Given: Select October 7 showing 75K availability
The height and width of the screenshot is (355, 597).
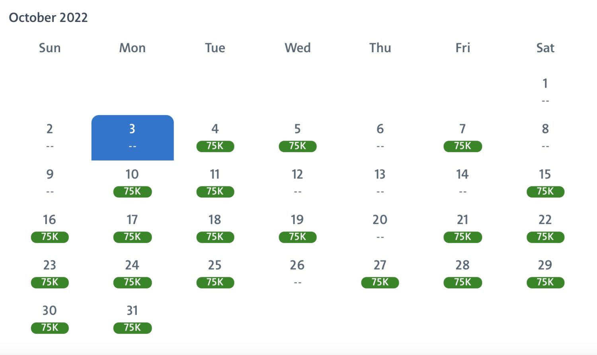Looking at the screenshot, I should point(462,137).
